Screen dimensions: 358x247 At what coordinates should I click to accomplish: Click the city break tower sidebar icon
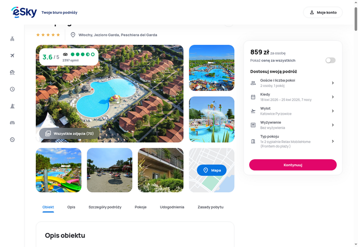coord(13,106)
